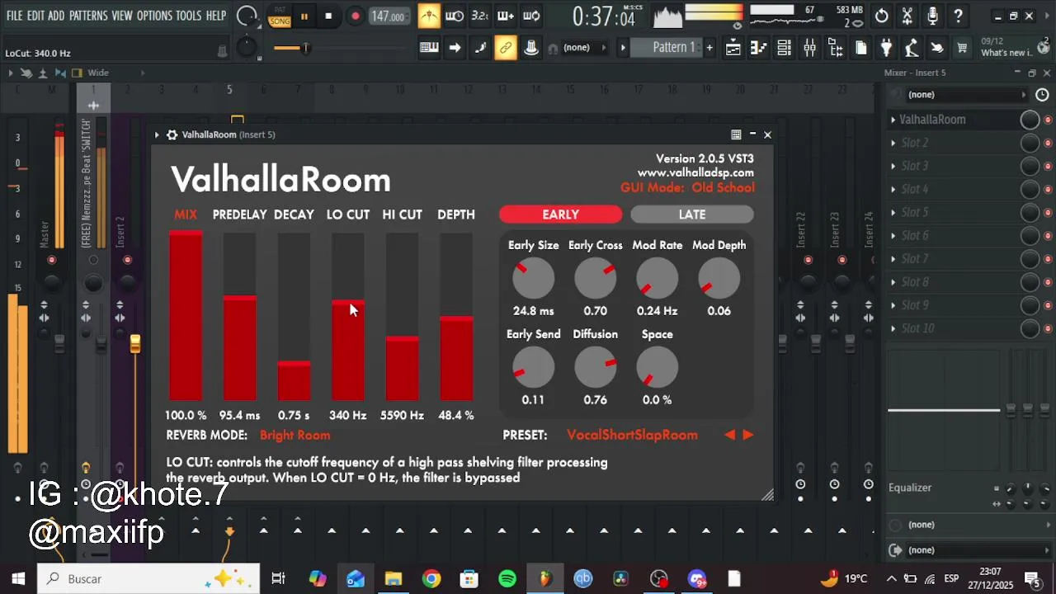Toggle the ValhallaRoom slot enable light
1056x594 pixels.
click(1048, 120)
